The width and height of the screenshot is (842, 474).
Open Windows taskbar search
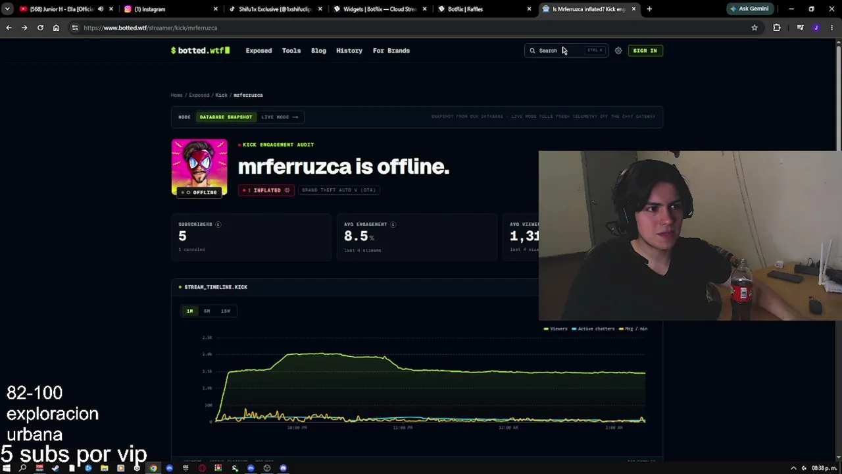coord(23,468)
